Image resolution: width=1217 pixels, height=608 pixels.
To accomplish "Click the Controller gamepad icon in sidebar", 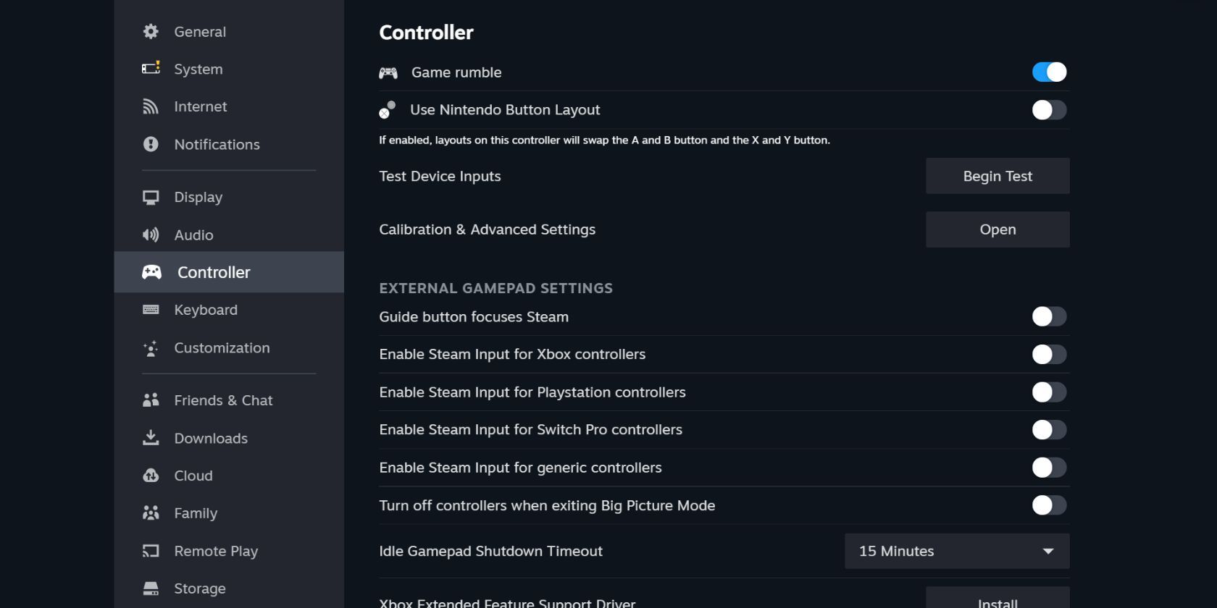I will click(x=151, y=272).
